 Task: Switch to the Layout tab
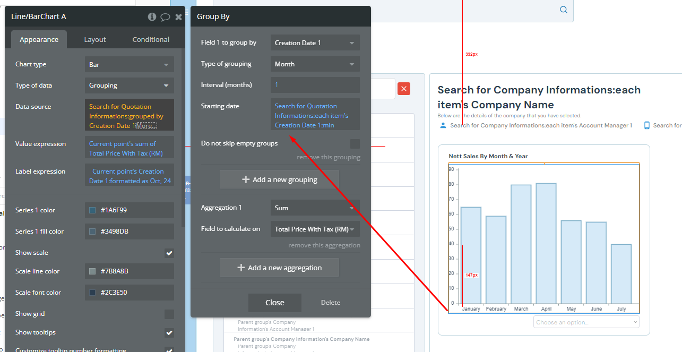pos(95,39)
